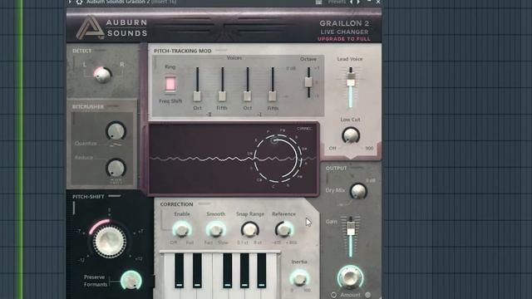Toggle the BITCRUSHER section indicator
532x299 pixels.
113,106
